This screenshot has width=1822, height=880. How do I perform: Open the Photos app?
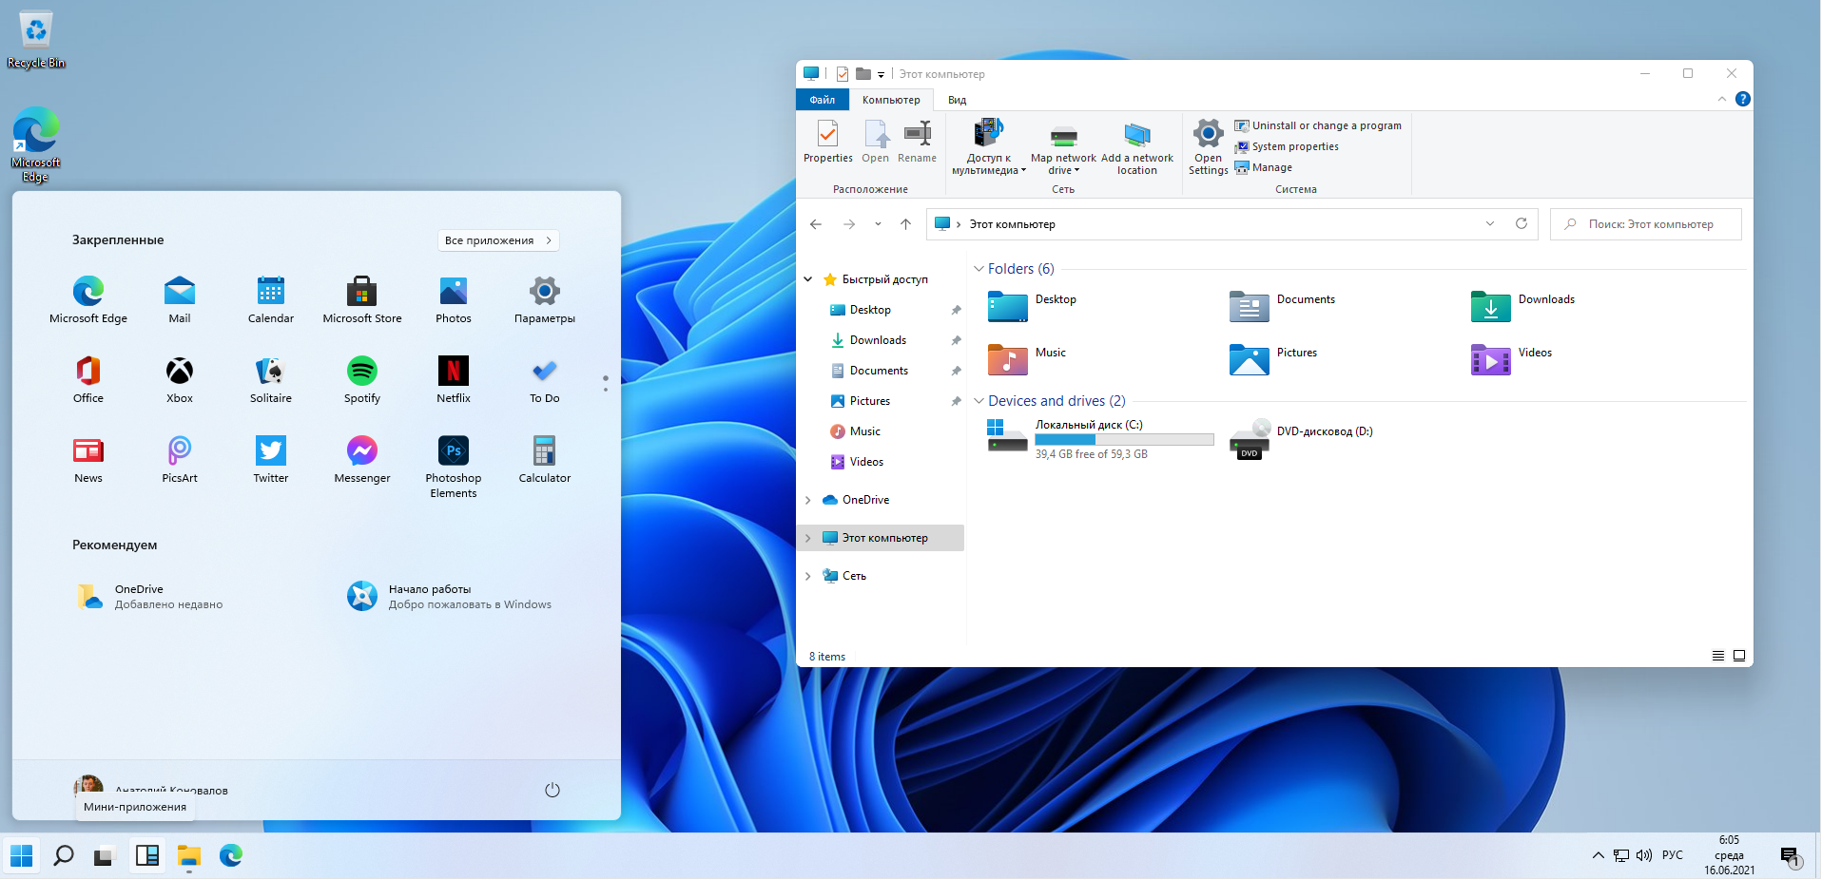(x=454, y=299)
